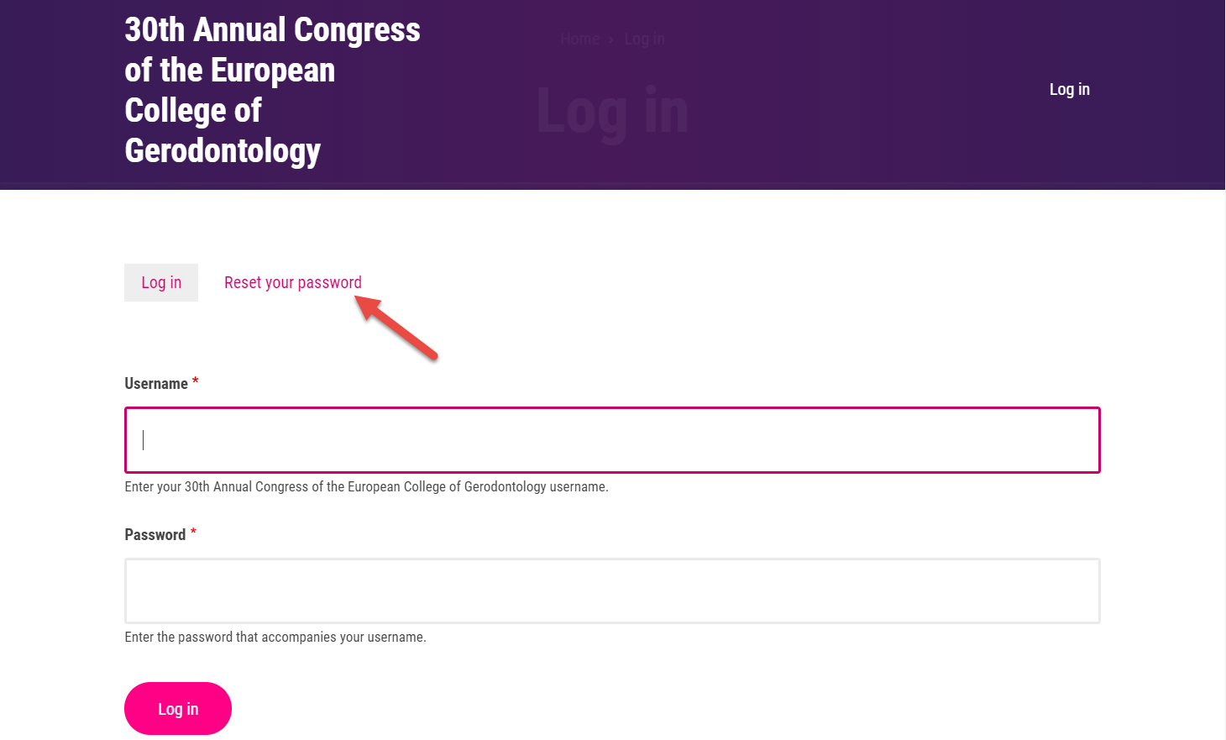Click the congress site title in header
1226x740 pixels.
272,90
